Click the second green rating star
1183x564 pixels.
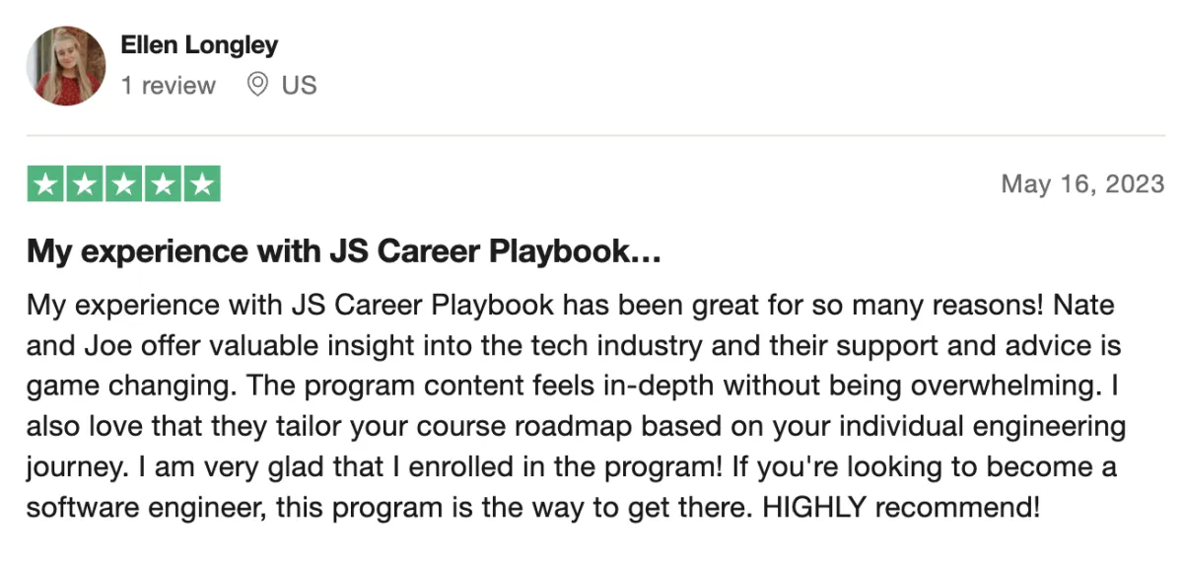tap(85, 183)
